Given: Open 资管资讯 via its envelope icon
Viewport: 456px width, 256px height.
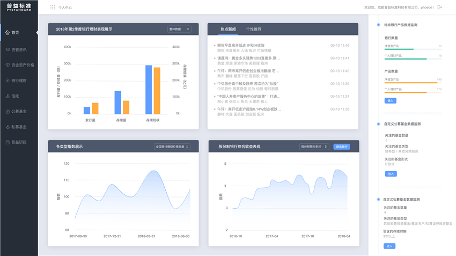Looking at the screenshot, I should pyautogui.click(x=8, y=50).
